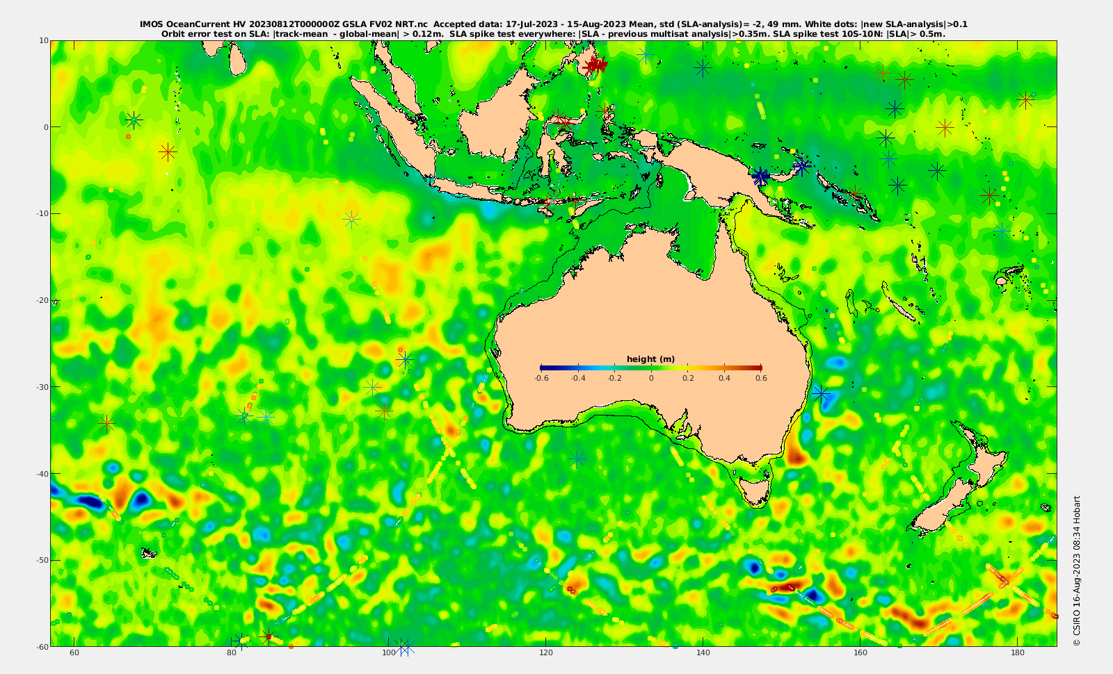
Task: Click the longitude axis label 180
Action: (1018, 653)
